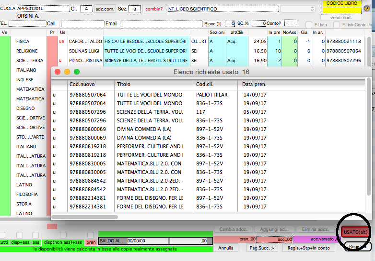Click the Aggiungi ad... button

[274, 229]
